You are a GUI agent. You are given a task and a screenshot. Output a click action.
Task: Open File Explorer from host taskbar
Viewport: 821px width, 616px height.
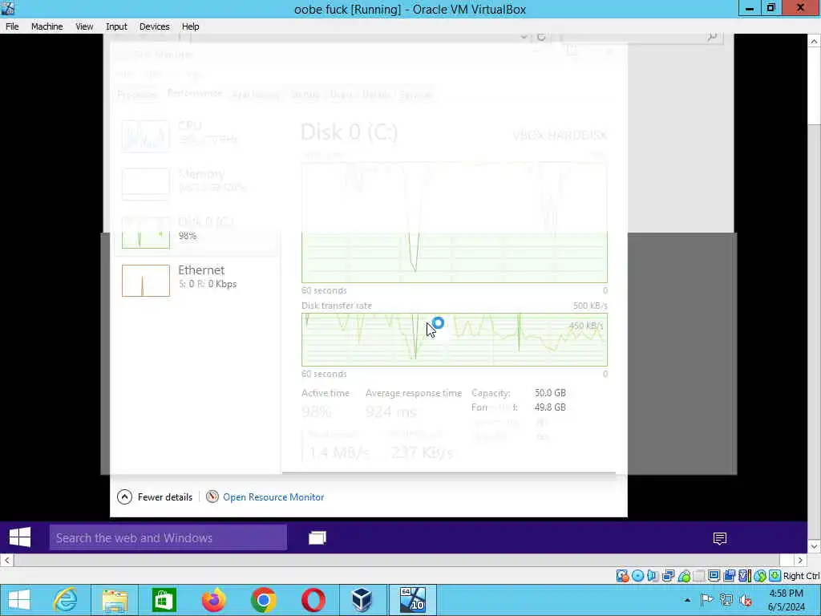coord(115,600)
